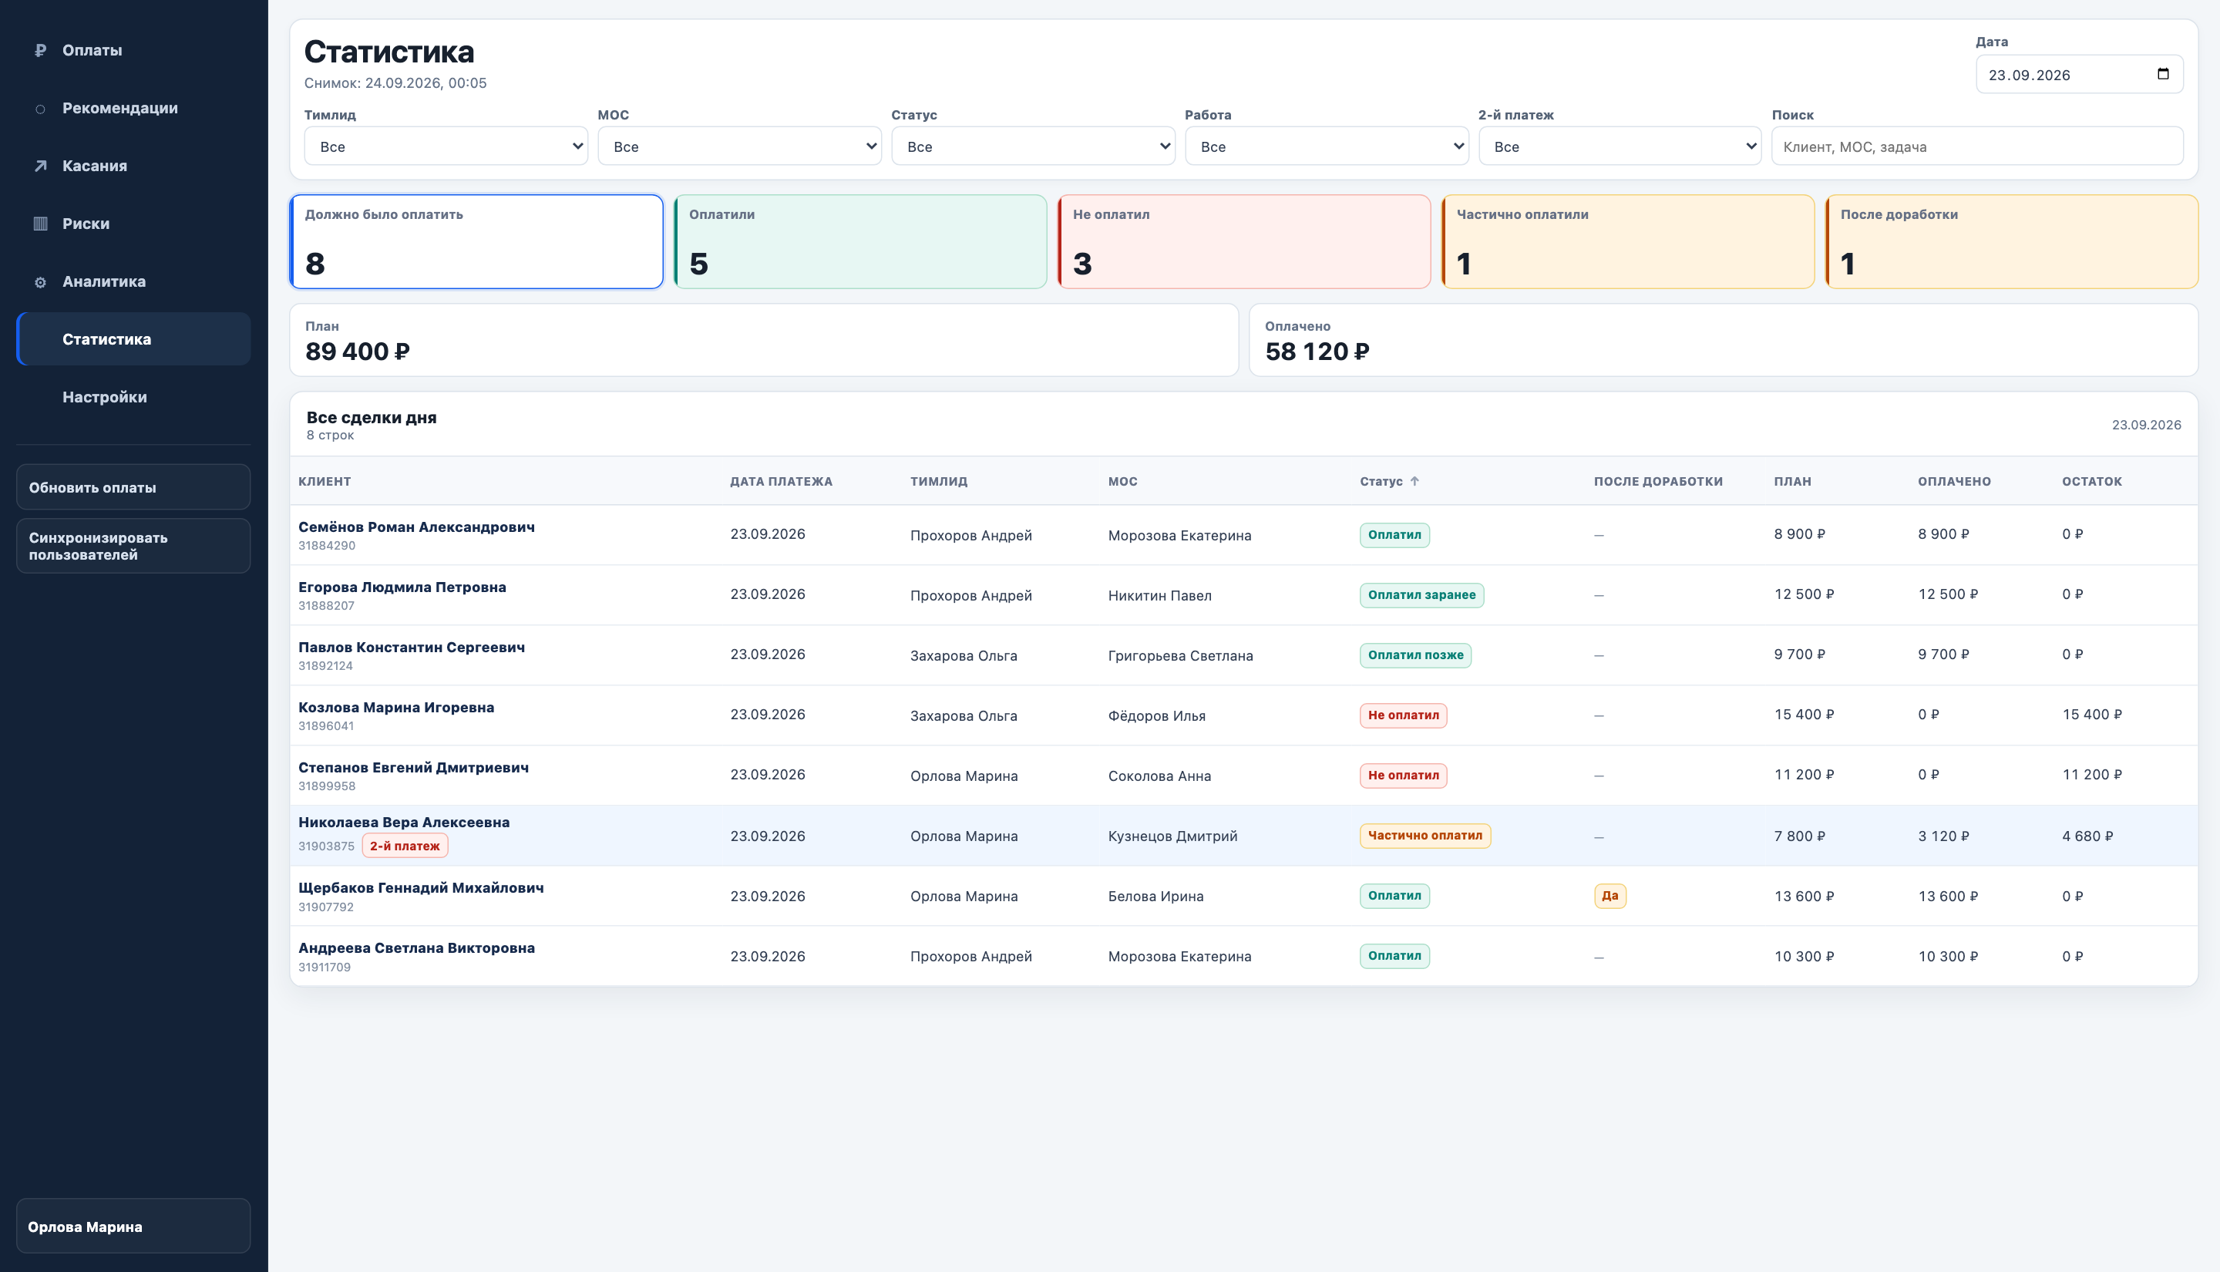Select the Не оплатил summary card
Image resolution: width=2220 pixels, height=1272 pixels.
(1244, 241)
